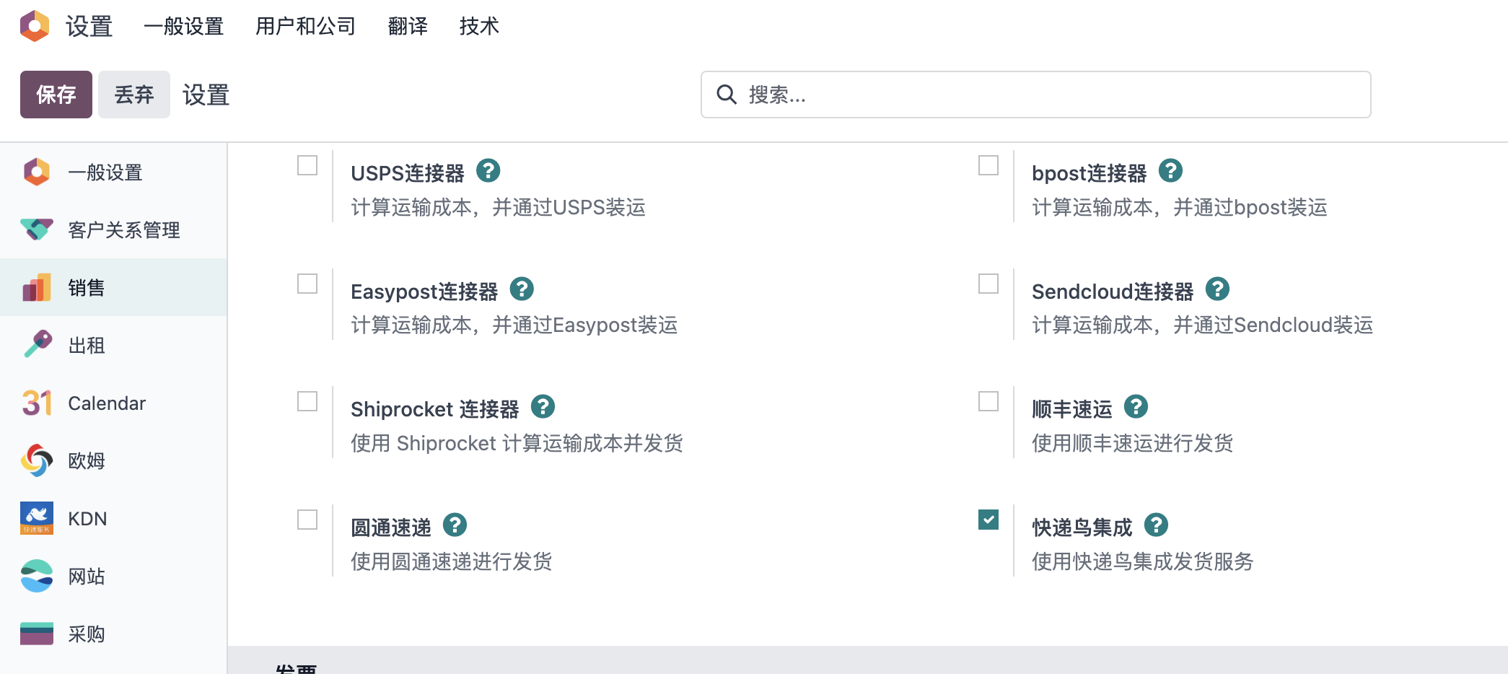
Task: Open the 一般设置 top menu
Action: tap(183, 27)
